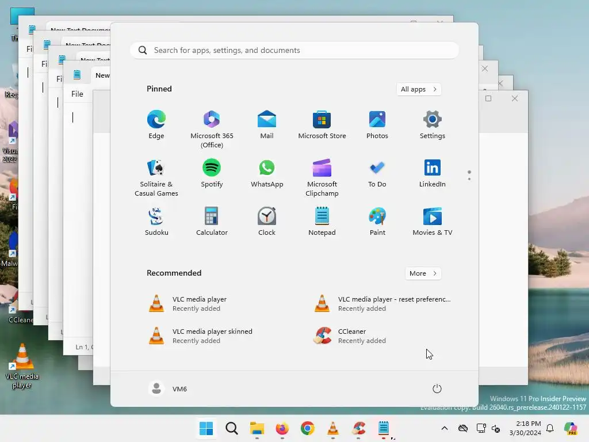Screen dimensions: 589x442
Task: Launch Sudoku game
Action: point(156,222)
